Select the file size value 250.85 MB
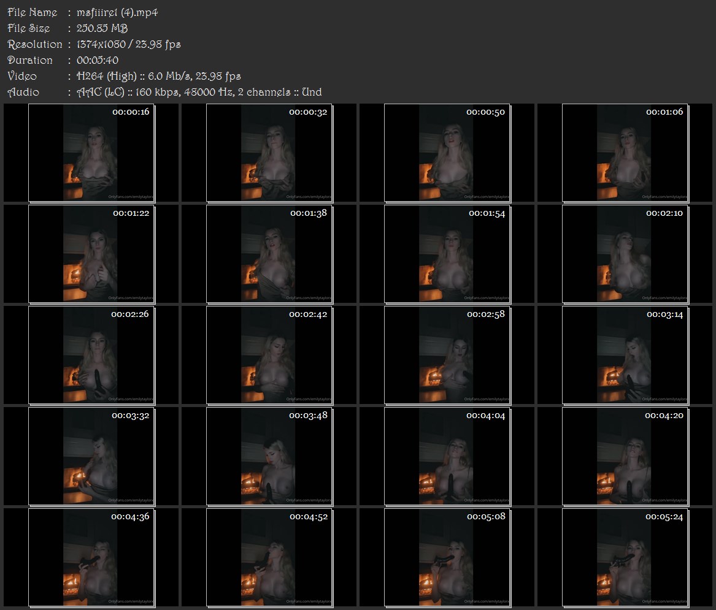This screenshot has width=716, height=610. (x=102, y=28)
